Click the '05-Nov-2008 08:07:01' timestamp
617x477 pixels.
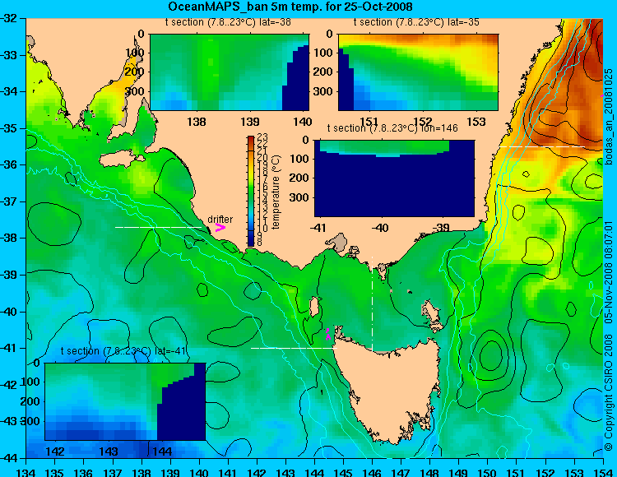pos(609,272)
